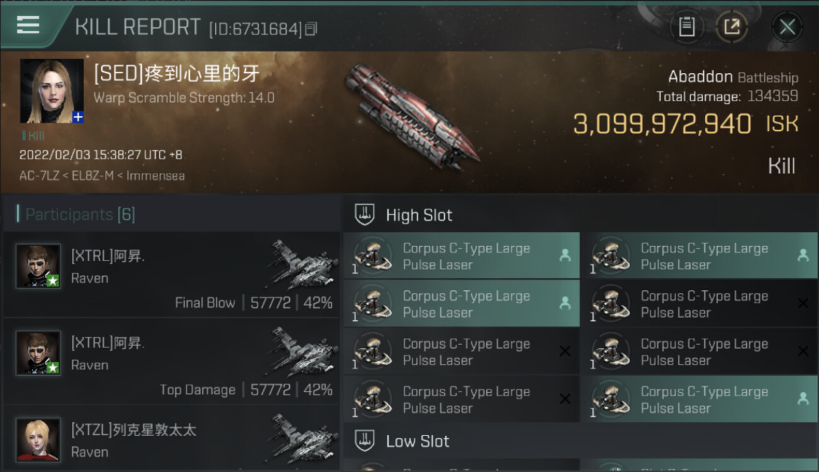Select the Final Blow row's Raven ship icon

[304, 265]
